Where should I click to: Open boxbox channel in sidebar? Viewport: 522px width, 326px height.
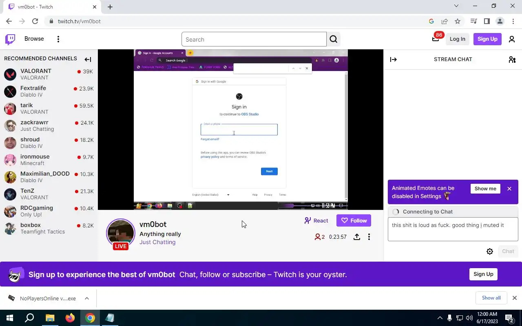49,228
